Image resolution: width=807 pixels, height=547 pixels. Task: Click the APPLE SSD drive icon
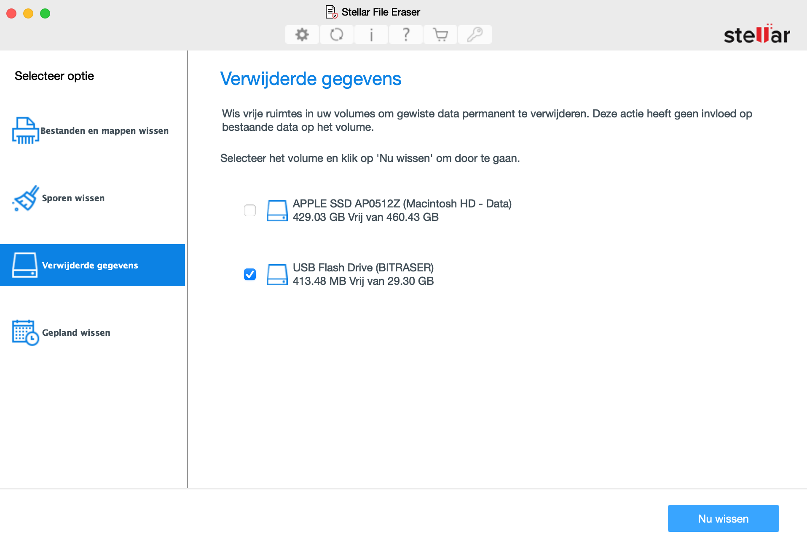[277, 210]
